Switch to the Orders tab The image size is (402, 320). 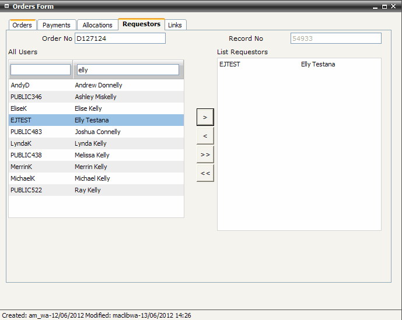pos(22,25)
